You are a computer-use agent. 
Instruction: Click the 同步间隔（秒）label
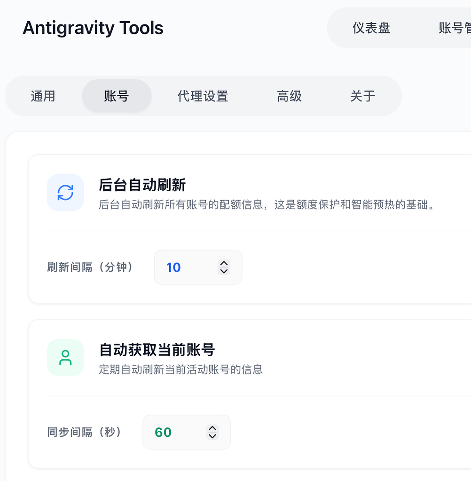(x=85, y=432)
